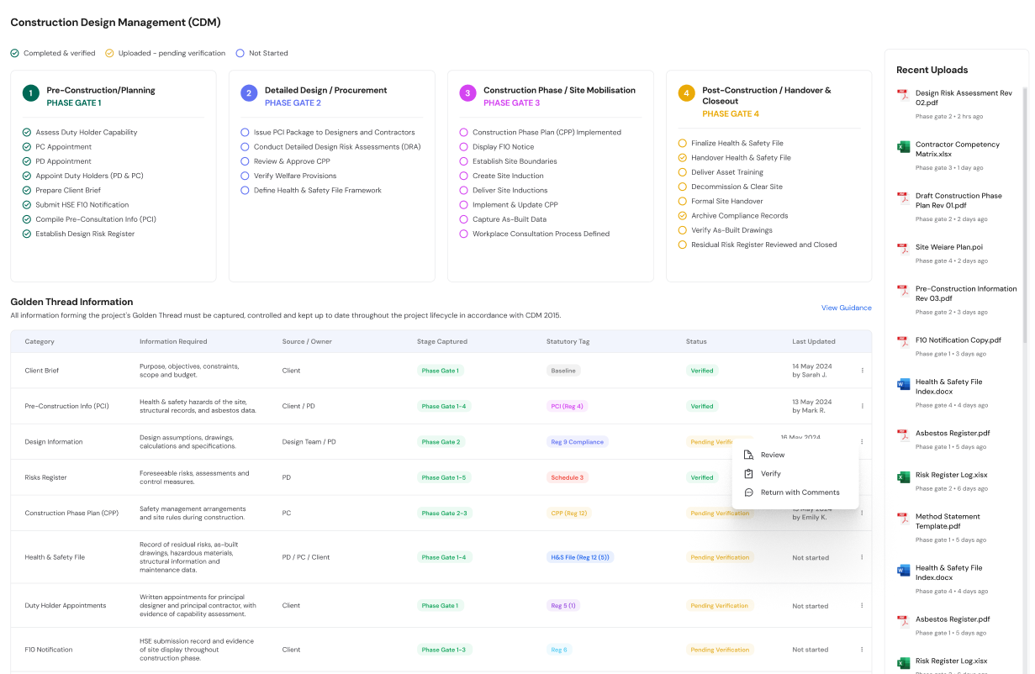Click the Schedule 3 statutory tag
The width and height of the screenshot is (1035, 674).
coord(567,477)
